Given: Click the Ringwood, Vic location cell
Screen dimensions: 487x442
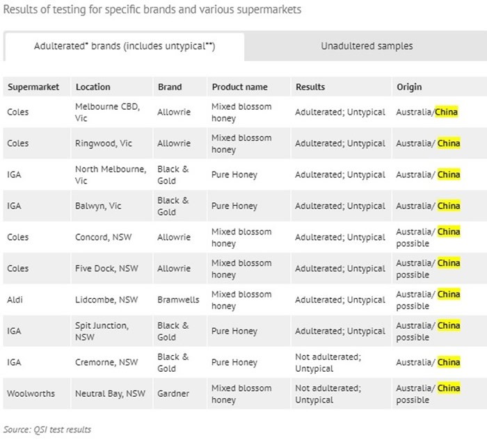Looking at the screenshot, I should (104, 143).
